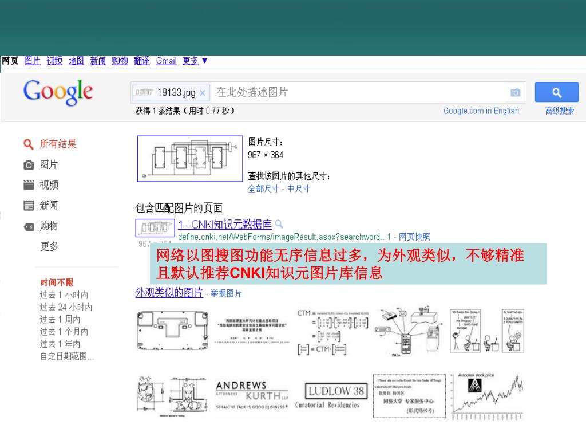This screenshot has width=586, height=440.
Task: Open the Andrews Kurth logo thumbnail
Action: 252,395
